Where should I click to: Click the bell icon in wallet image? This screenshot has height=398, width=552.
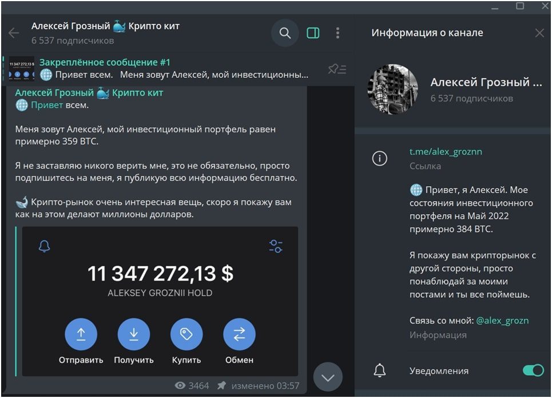pos(45,246)
